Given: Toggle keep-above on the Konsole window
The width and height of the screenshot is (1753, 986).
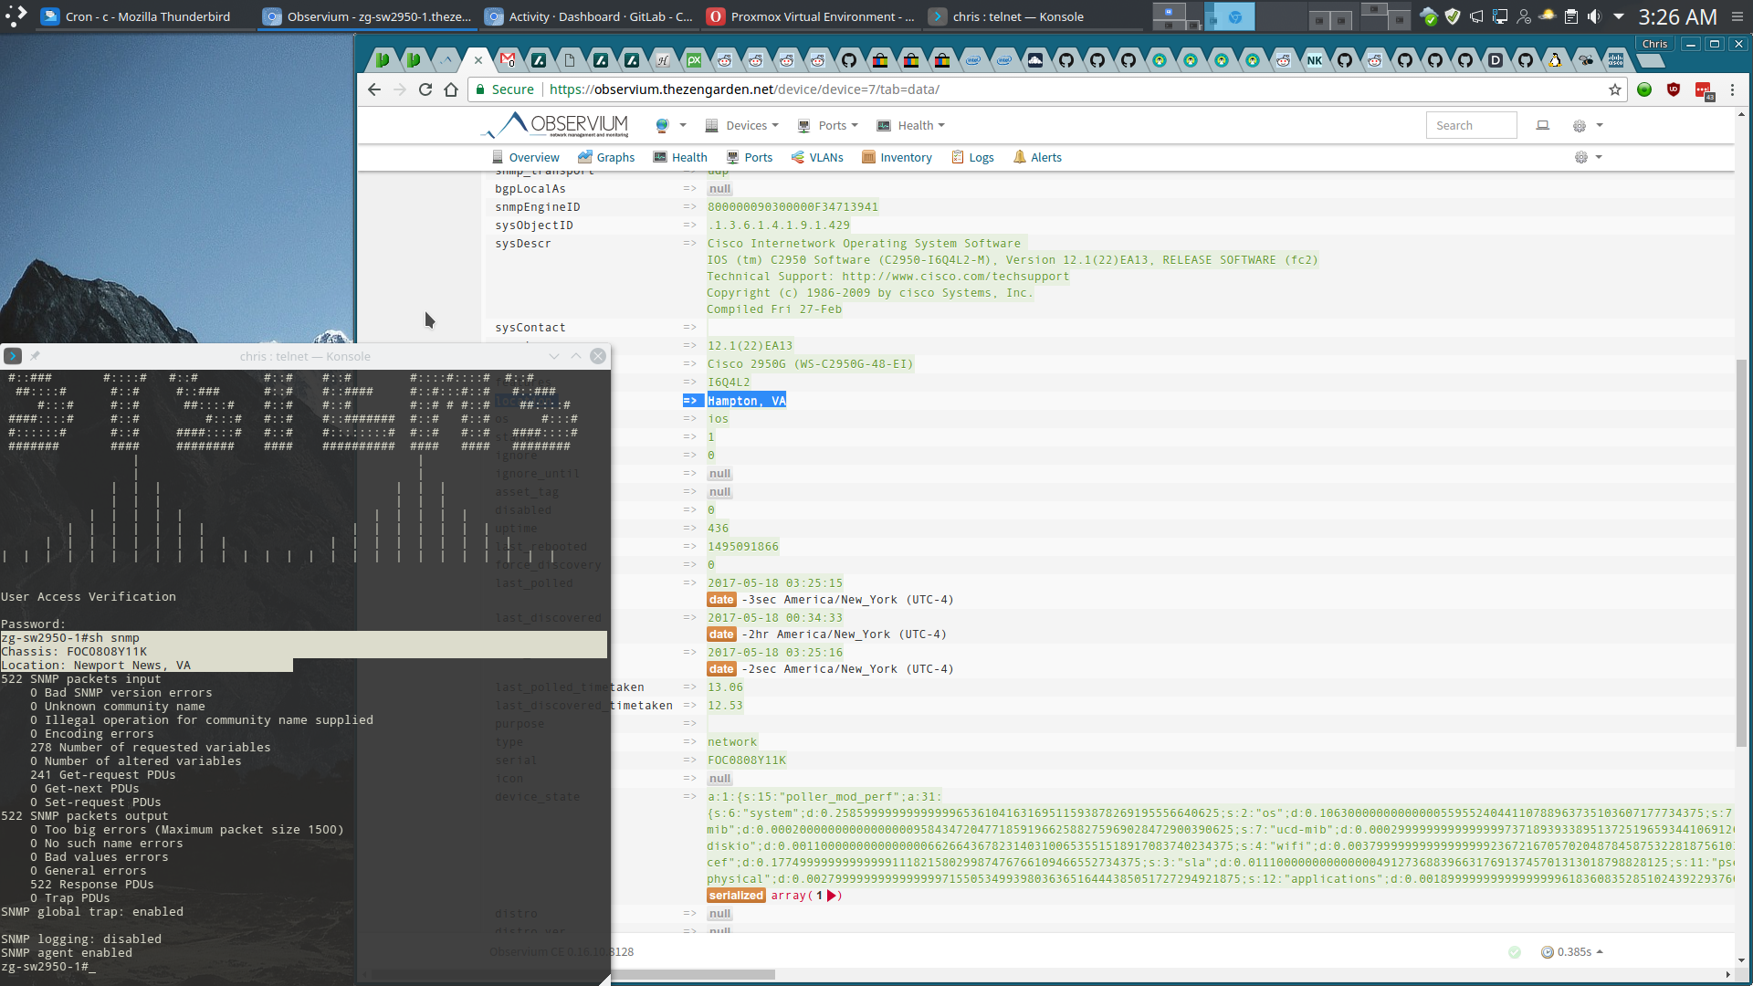Looking at the screenshot, I should 576,356.
